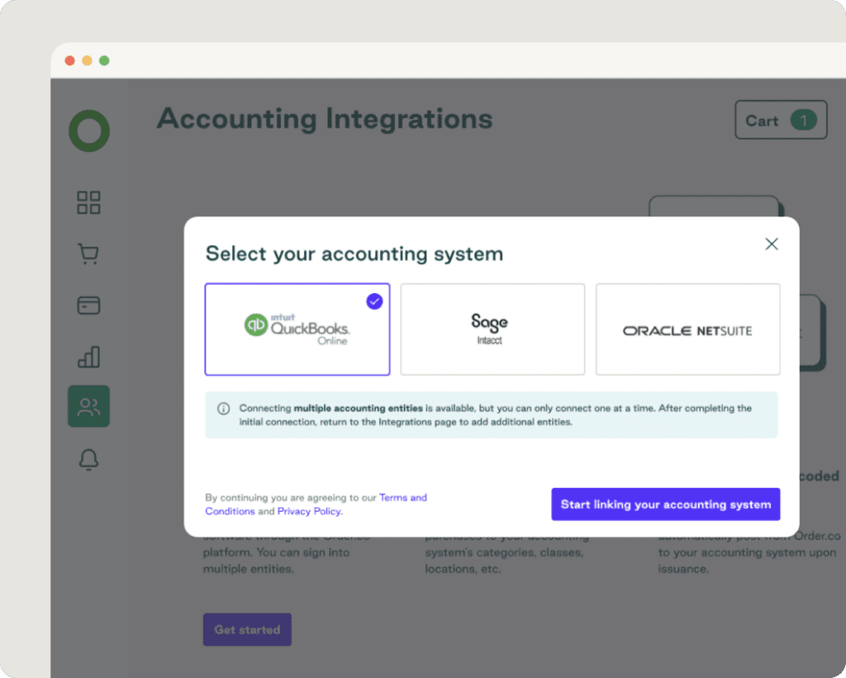
Task: Click the bold 'multiple accounting entities' text
Action: coord(359,408)
